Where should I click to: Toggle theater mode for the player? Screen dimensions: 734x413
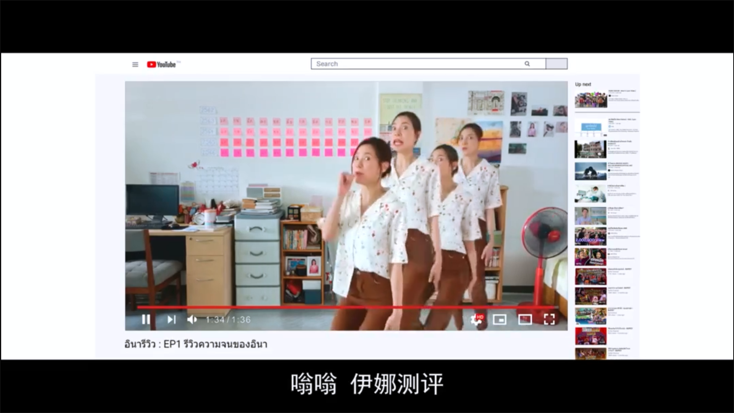[525, 319]
